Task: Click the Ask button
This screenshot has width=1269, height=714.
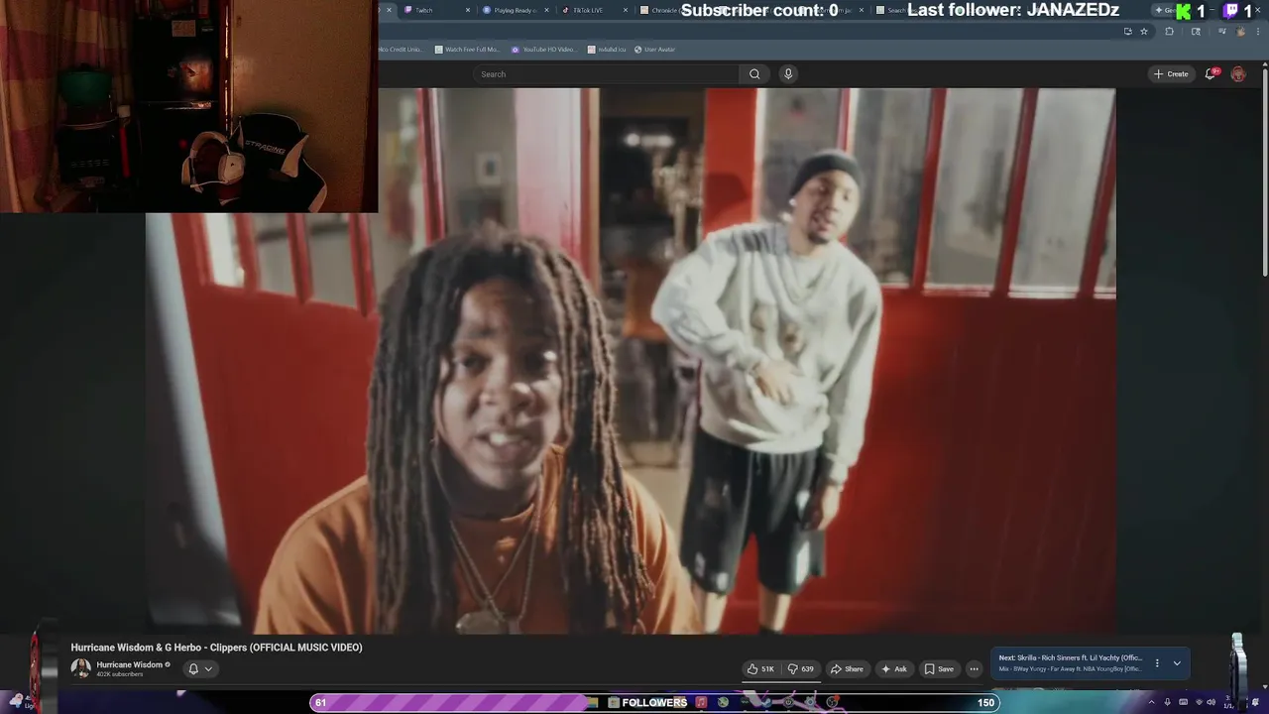Action: (x=894, y=669)
